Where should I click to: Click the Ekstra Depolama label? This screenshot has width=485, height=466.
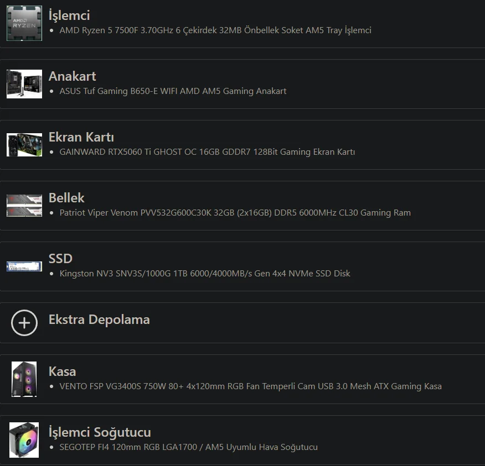tap(99, 320)
